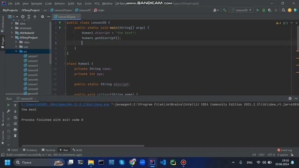Go to next highlighted error arrow
Image resolution: width=299 pixels, height=168 pixels.
tap(296, 23)
